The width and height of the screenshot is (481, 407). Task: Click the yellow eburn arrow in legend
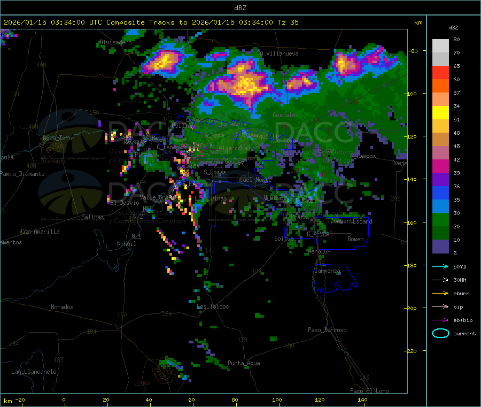(440, 294)
